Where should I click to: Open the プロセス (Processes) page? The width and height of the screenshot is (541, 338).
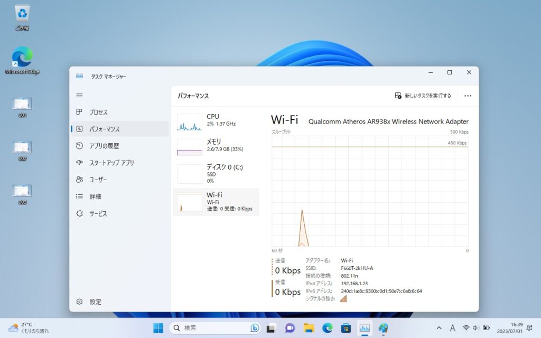pos(98,112)
